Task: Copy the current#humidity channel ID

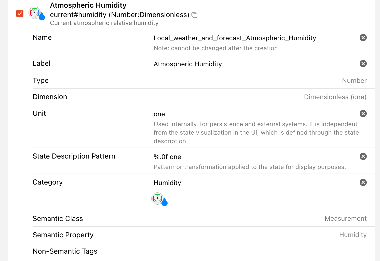Action: tap(194, 15)
